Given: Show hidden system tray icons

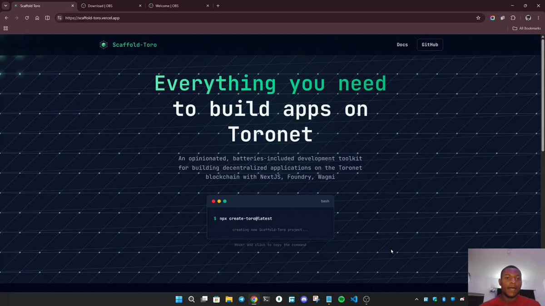Looking at the screenshot, I should [x=416, y=299].
